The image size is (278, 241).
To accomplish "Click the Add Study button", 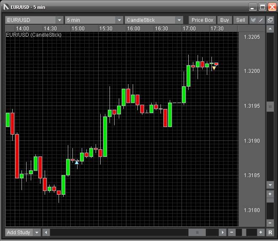I will coord(19,232).
